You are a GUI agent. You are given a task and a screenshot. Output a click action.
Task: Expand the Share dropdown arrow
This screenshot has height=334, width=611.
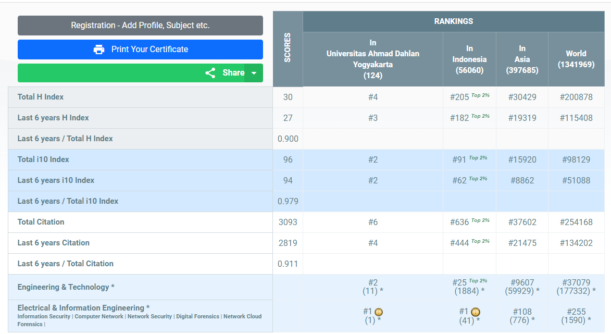pyautogui.click(x=254, y=73)
